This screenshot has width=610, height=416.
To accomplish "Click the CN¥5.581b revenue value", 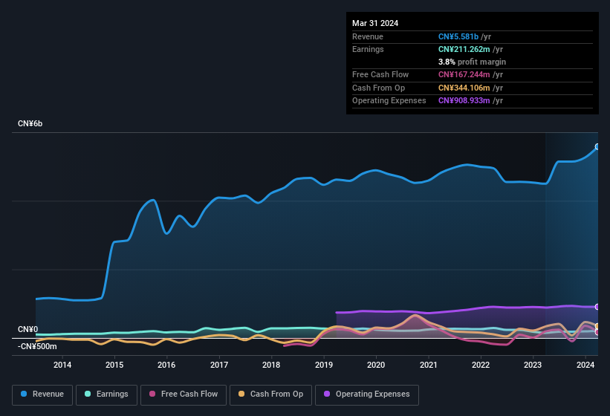I will pos(458,36).
